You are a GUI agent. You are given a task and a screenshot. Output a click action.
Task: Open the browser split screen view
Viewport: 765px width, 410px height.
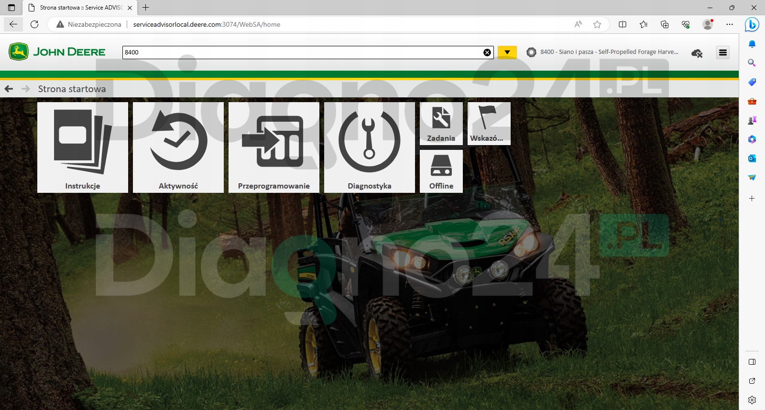tap(623, 24)
